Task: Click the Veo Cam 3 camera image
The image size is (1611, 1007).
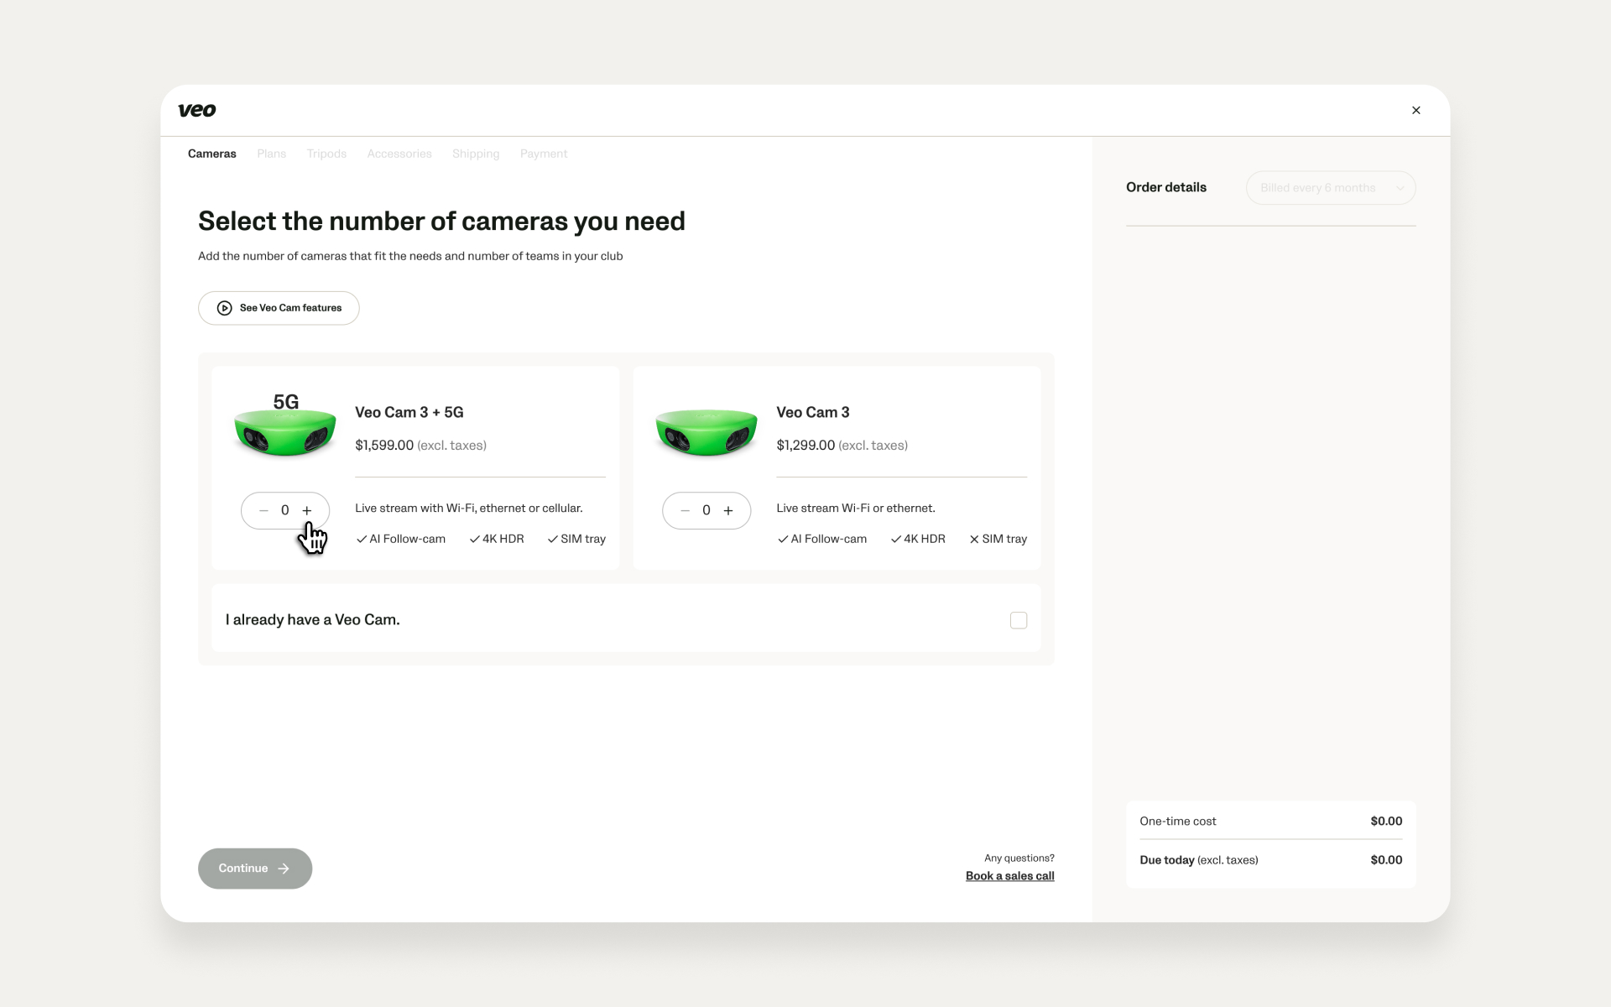Action: coord(706,431)
